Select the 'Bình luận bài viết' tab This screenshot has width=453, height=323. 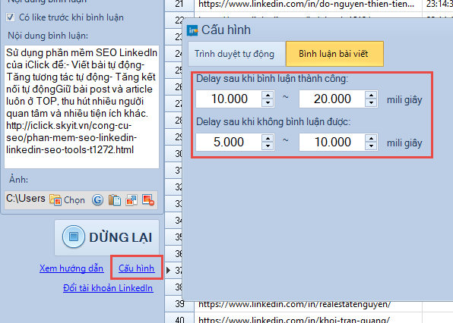pyautogui.click(x=334, y=54)
